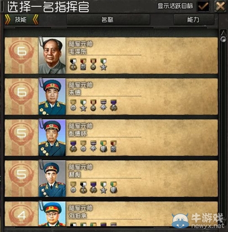The image size is (228, 232).
Task: Close the commander selection window
Action: coord(220,6)
